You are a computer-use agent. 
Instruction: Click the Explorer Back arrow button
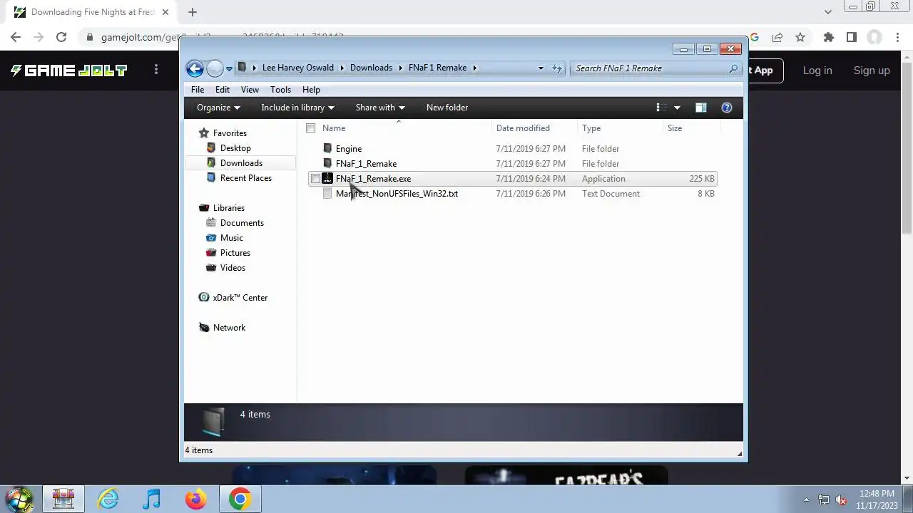tap(195, 68)
